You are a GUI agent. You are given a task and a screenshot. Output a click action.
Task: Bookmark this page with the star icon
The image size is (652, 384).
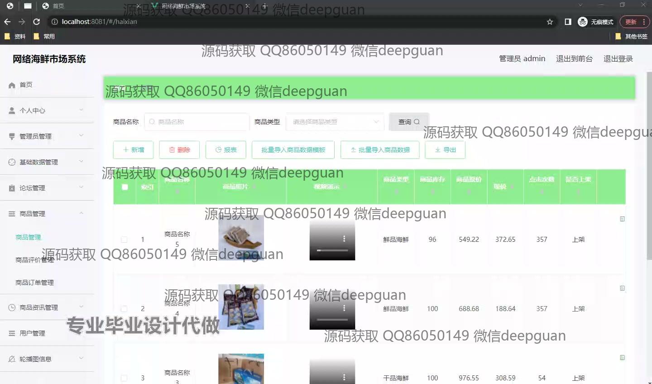[x=550, y=22]
